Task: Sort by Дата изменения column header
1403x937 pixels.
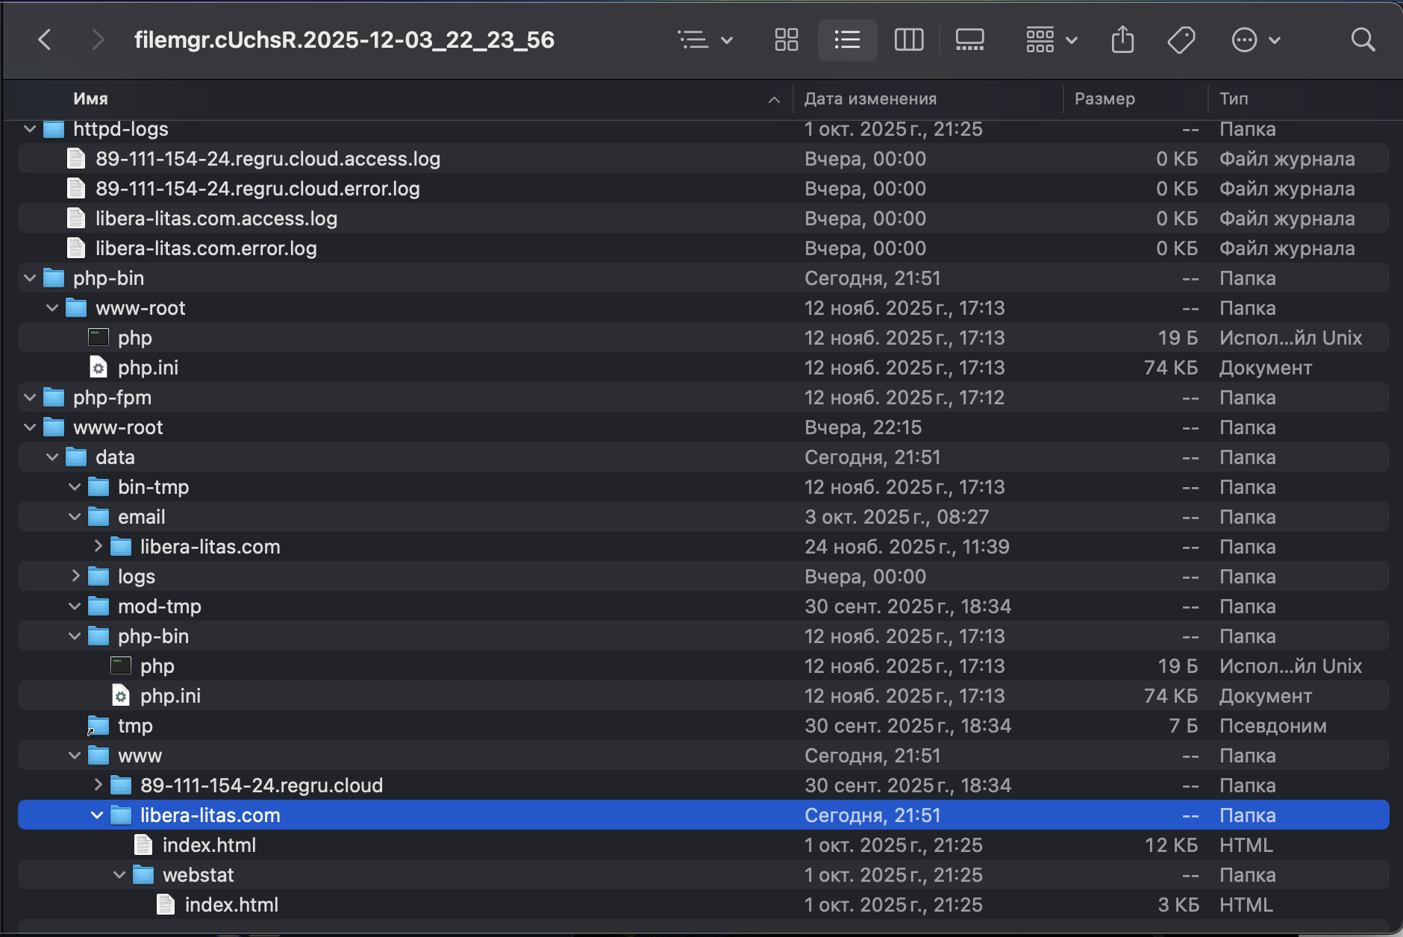Action: pyautogui.click(x=869, y=98)
